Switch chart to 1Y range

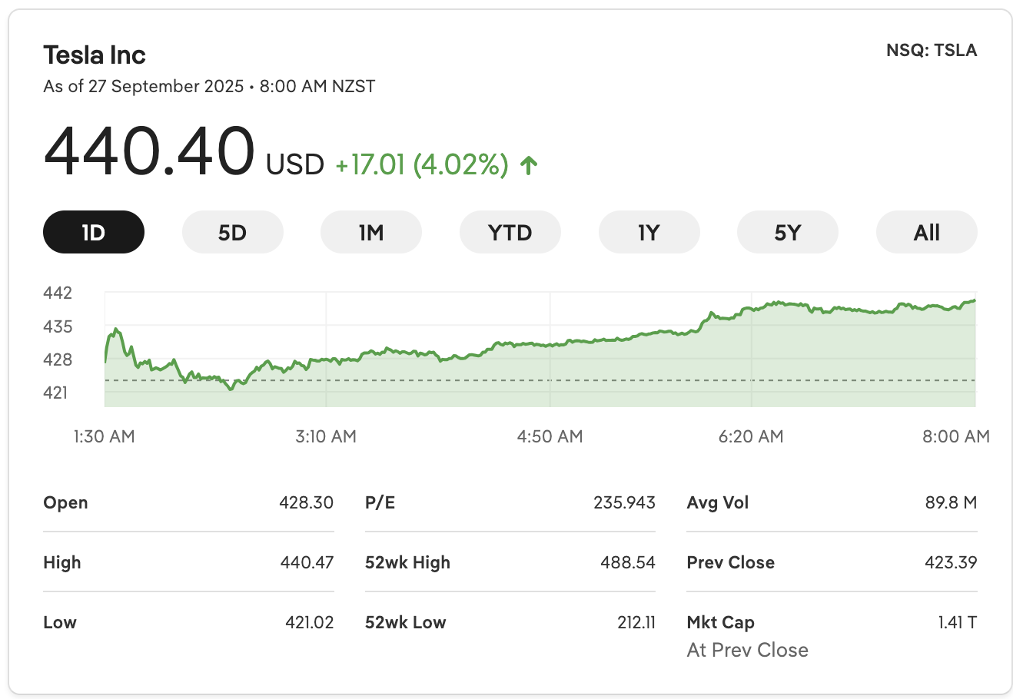coord(649,232)
